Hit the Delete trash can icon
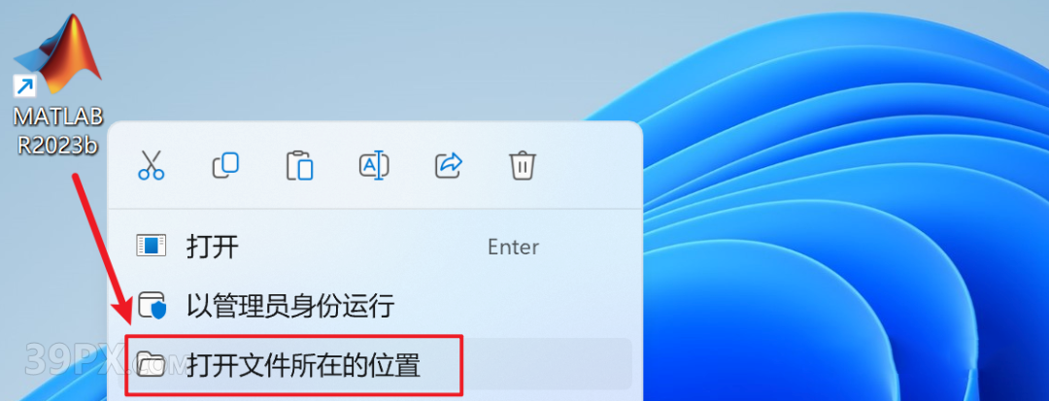 pos(523,165)
